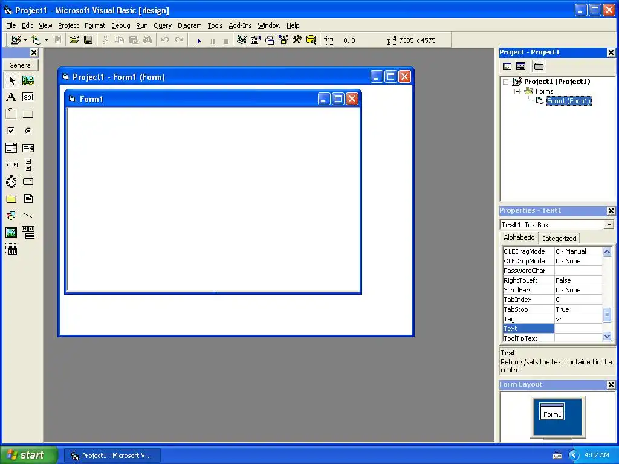Select the Frame control tool
This screenshot has width=619, height=464.
click(11, 114)
